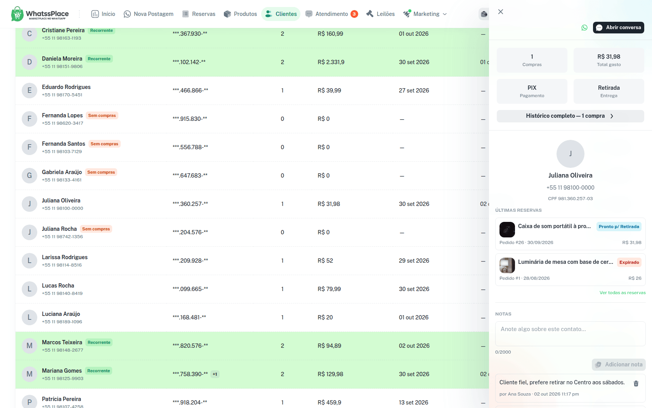This screenshot has width=652, height=408.
Task: Open the Produtos section
Action: coord(241,14)
